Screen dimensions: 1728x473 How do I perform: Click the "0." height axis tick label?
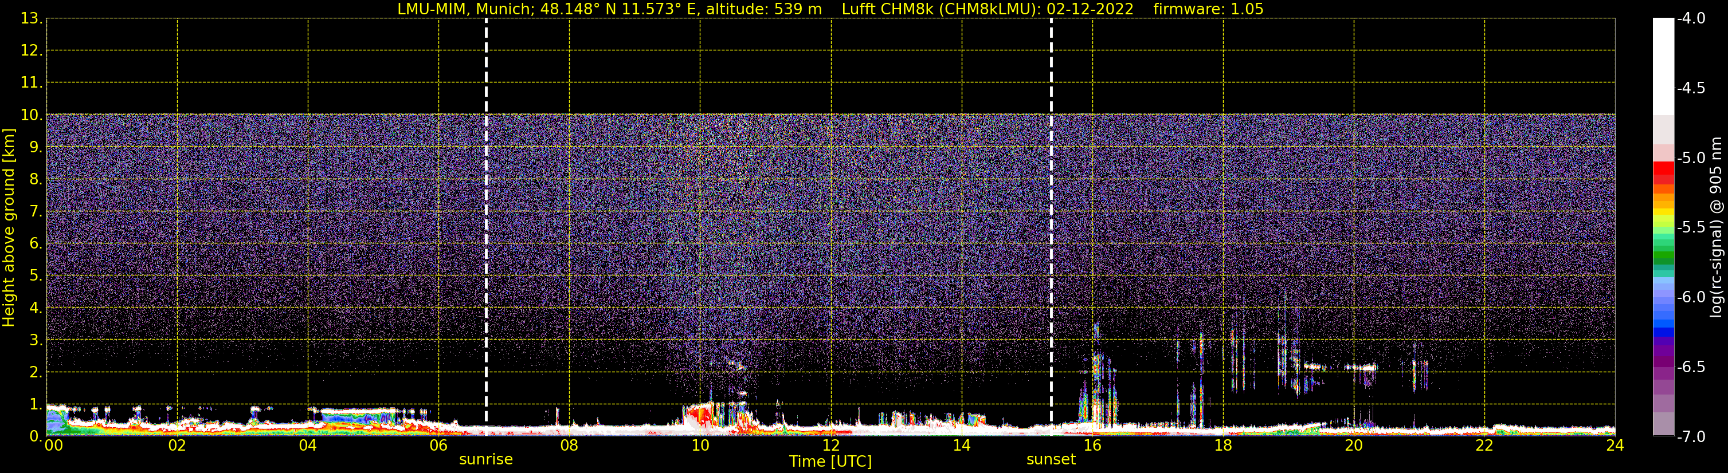point(36,436)
